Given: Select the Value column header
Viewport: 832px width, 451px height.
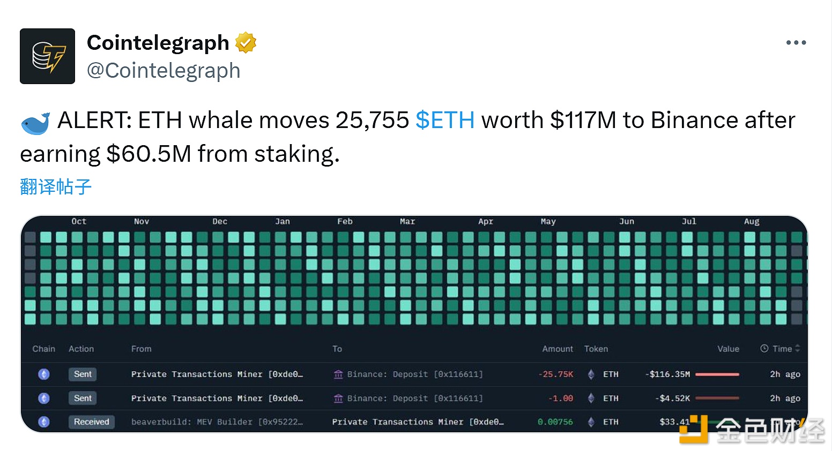Looking at the screenshot, I should (x=728, y=349).
